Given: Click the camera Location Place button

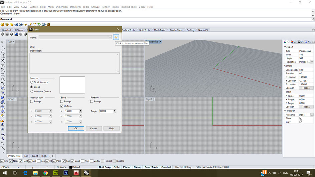Looking at the screenshot, I should pos(306,88).
